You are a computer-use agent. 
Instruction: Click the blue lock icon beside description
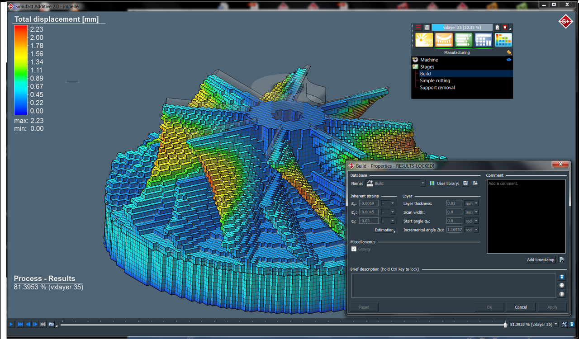click(562, 277)
